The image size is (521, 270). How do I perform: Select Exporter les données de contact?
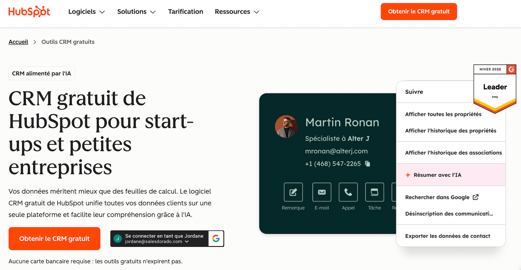(x=448, y=236)
